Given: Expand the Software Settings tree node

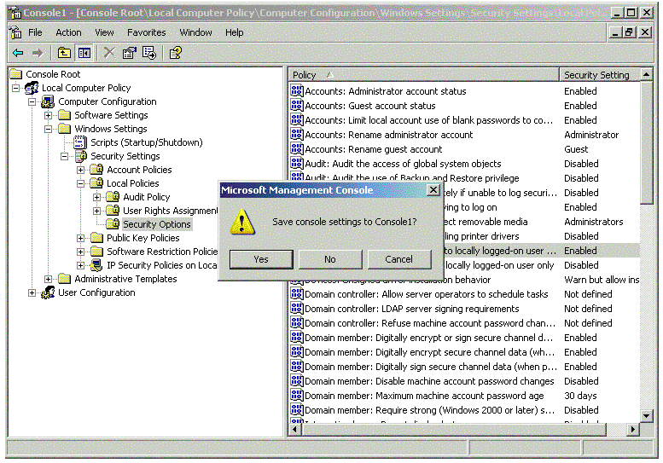Looking at the screenshot, I should (x=49, y=115).
